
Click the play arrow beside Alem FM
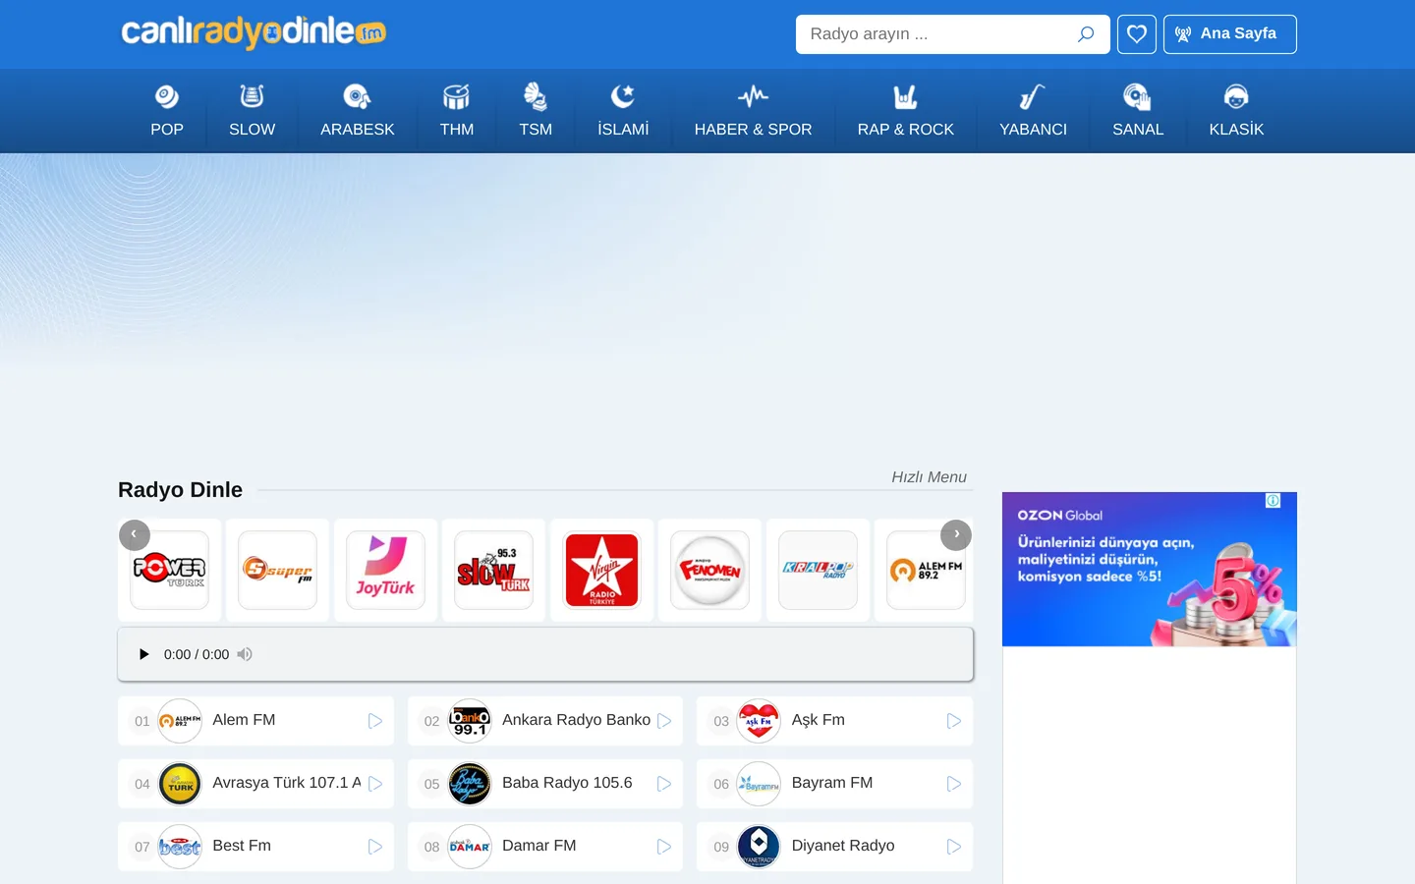pyautogui.click(x=375, y=721)
